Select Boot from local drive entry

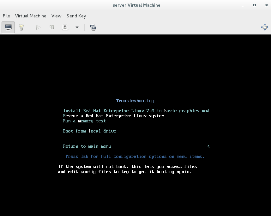pyautogui.click(x=89, y=131)
